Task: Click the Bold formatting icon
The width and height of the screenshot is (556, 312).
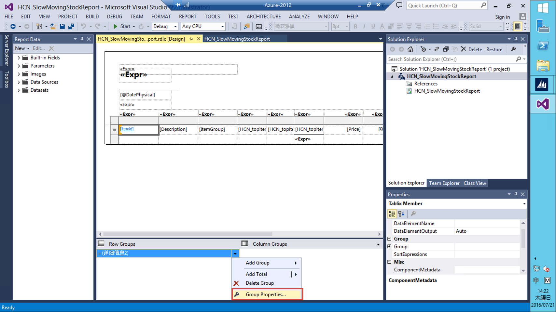Action: click(355, 26)
